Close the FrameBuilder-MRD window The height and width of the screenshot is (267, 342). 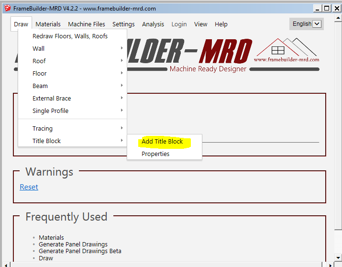click(337, 9)
